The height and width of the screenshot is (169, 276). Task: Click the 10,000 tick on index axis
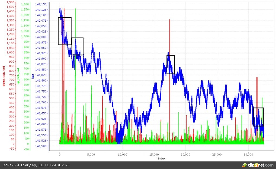123,154
